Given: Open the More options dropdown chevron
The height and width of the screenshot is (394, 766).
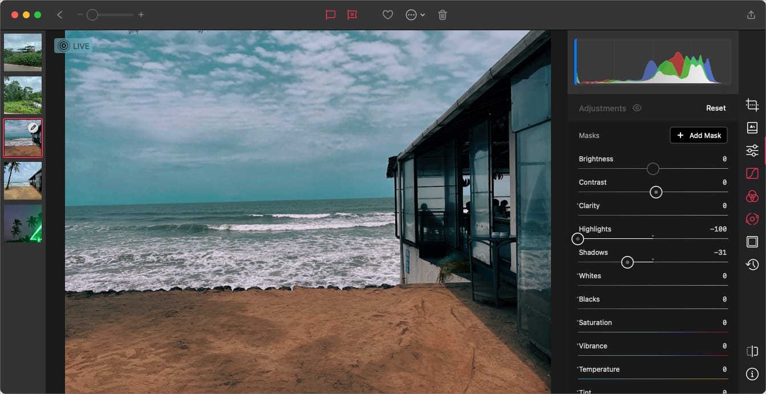Looking at the screenshot, I should click(x=423, y=15).
